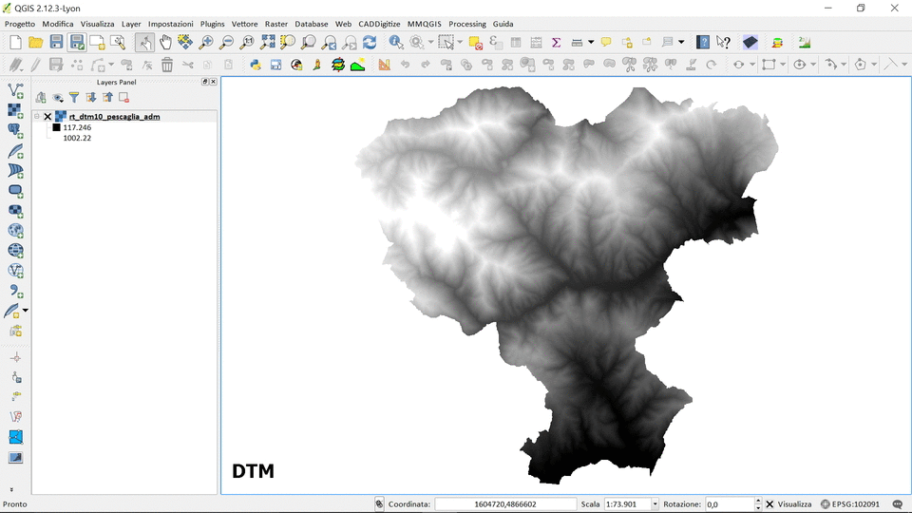Open the layer visibility presets dropdown
The width and height of the screenshot is (912, 513).
[58, 97]
